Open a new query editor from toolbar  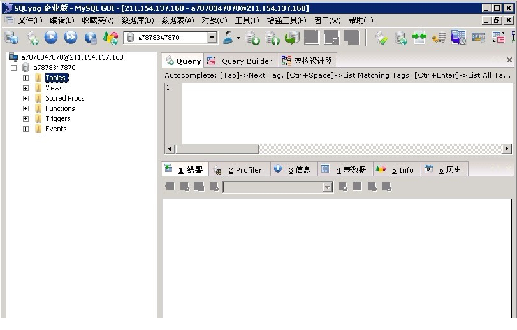click(32, 38)
